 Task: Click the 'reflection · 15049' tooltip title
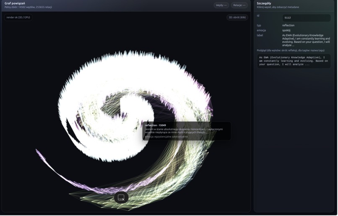(x=156, y=125)
